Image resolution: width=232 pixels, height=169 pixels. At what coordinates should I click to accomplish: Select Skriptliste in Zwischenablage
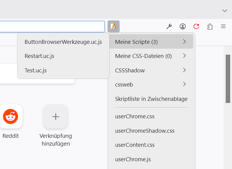[151, 99]
